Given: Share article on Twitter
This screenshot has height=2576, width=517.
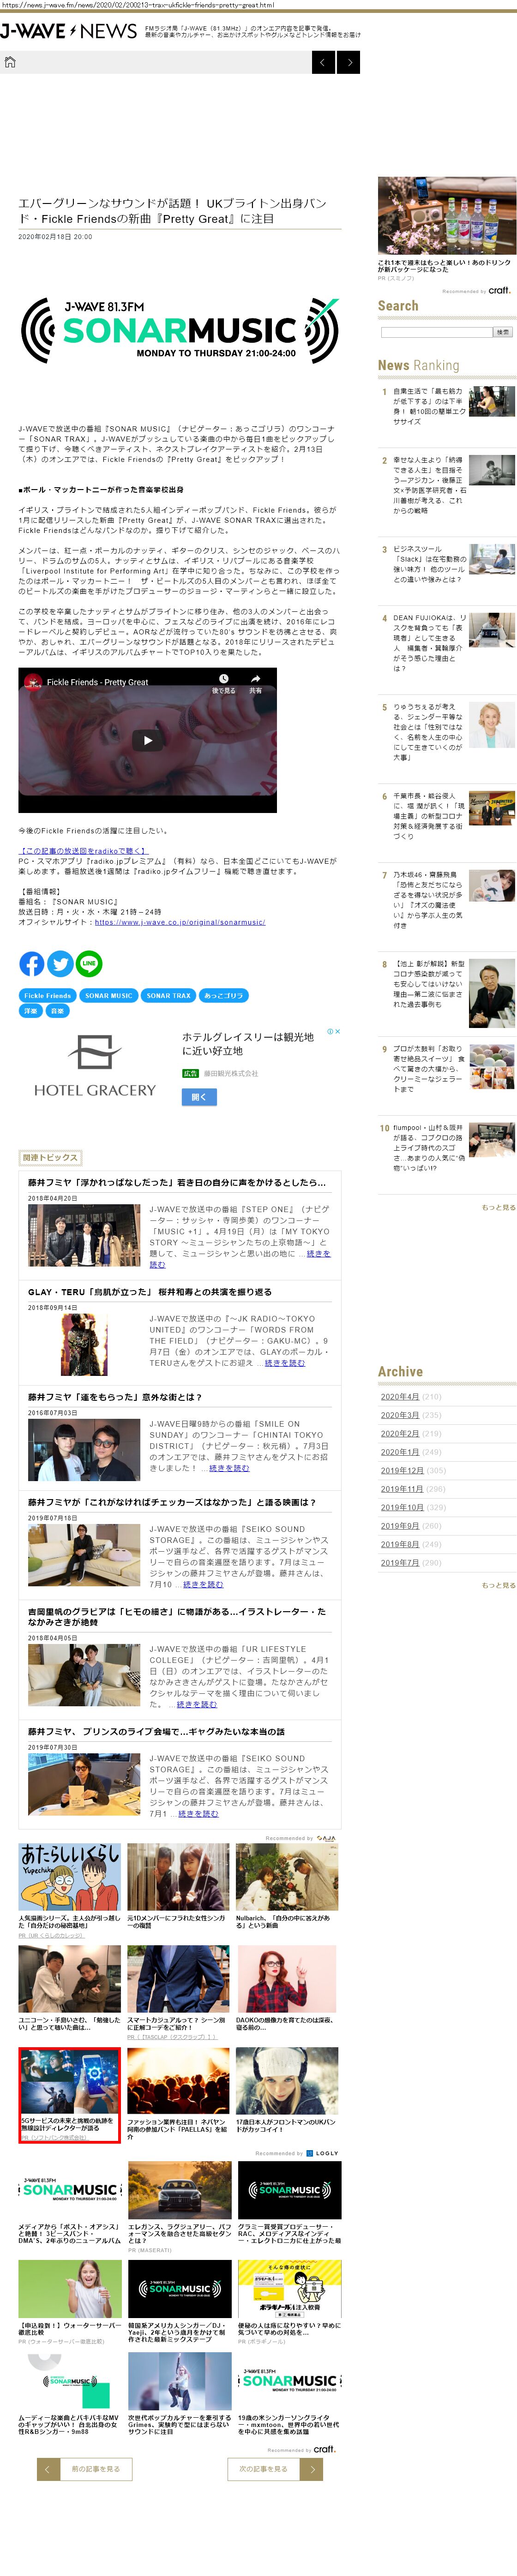Looking at the screenshot, I should pos(60,963).
